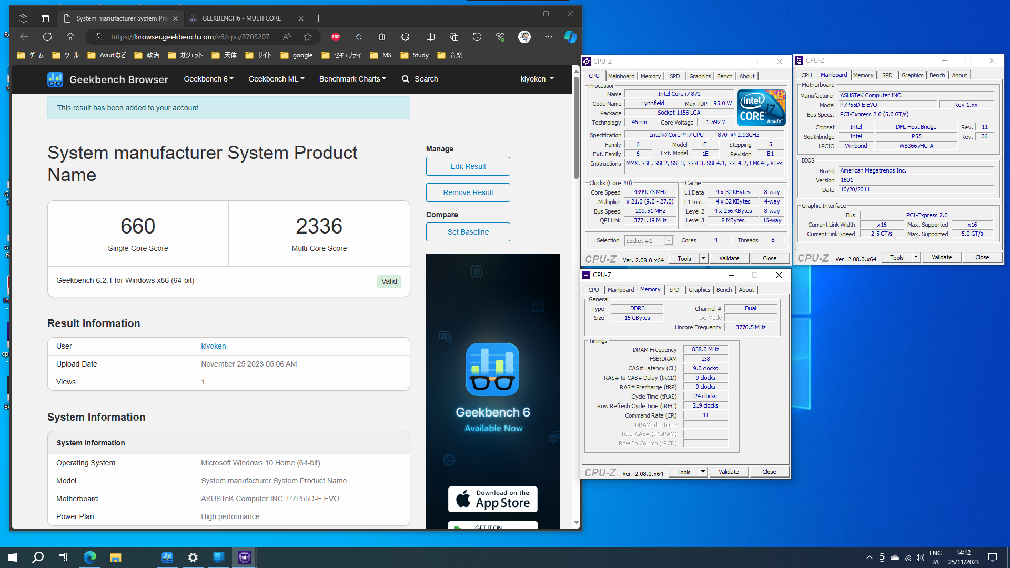Click the Edit Result button

[468, 166]
